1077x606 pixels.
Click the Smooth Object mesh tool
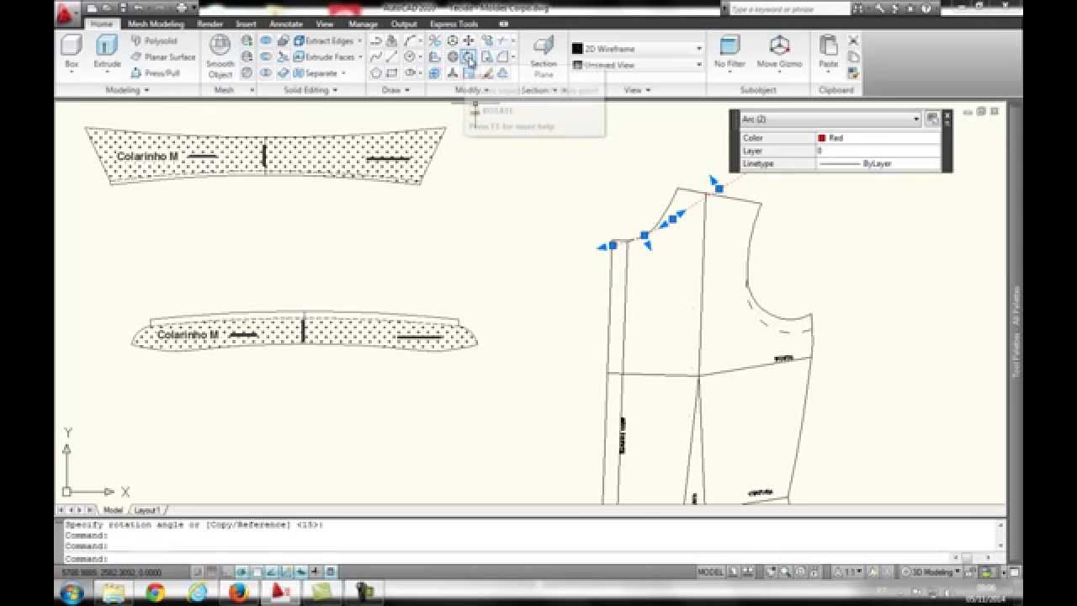220,57
